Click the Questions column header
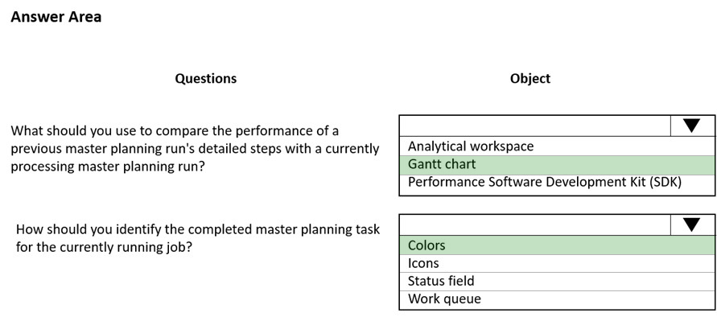 (x=206, y=79)
